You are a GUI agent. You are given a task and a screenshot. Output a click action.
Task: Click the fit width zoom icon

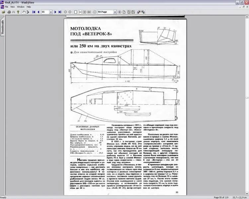point(133,12)
